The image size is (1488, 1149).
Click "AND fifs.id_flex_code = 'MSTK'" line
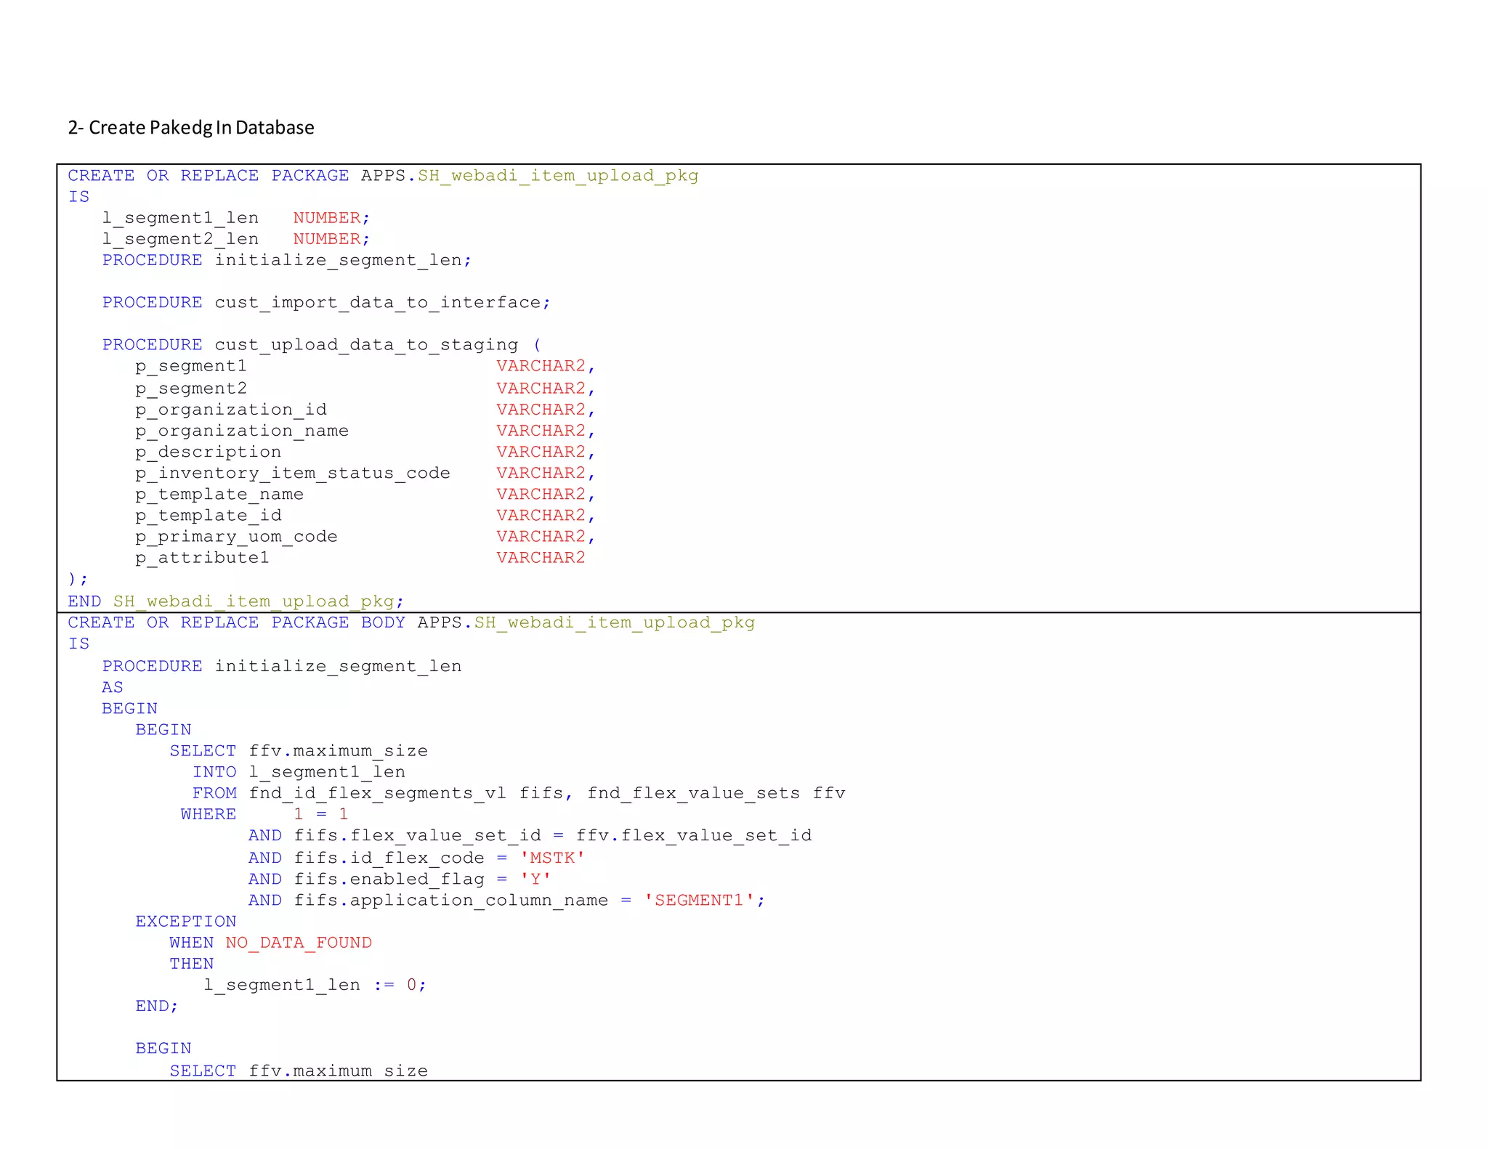[x=417, y=858]
